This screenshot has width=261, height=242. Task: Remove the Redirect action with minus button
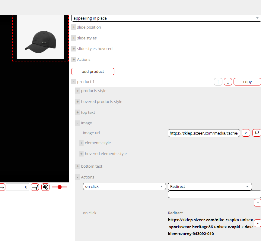click(x=257, y=223)
